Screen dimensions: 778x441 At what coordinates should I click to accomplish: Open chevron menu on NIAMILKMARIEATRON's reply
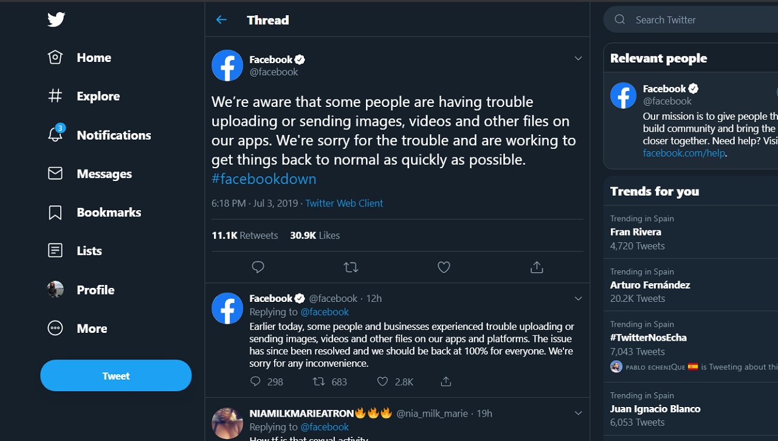[x=578, y=413]
